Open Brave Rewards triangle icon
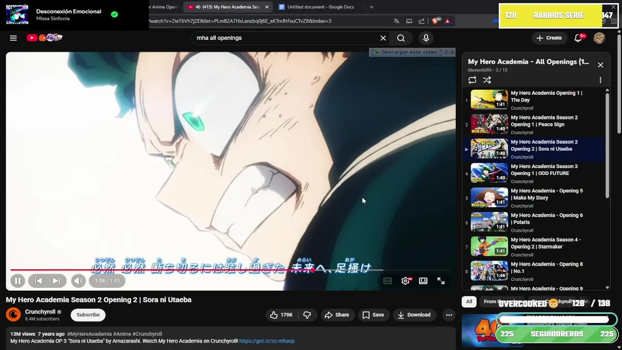This screenshot has width=622, height=350. (447, 21)
